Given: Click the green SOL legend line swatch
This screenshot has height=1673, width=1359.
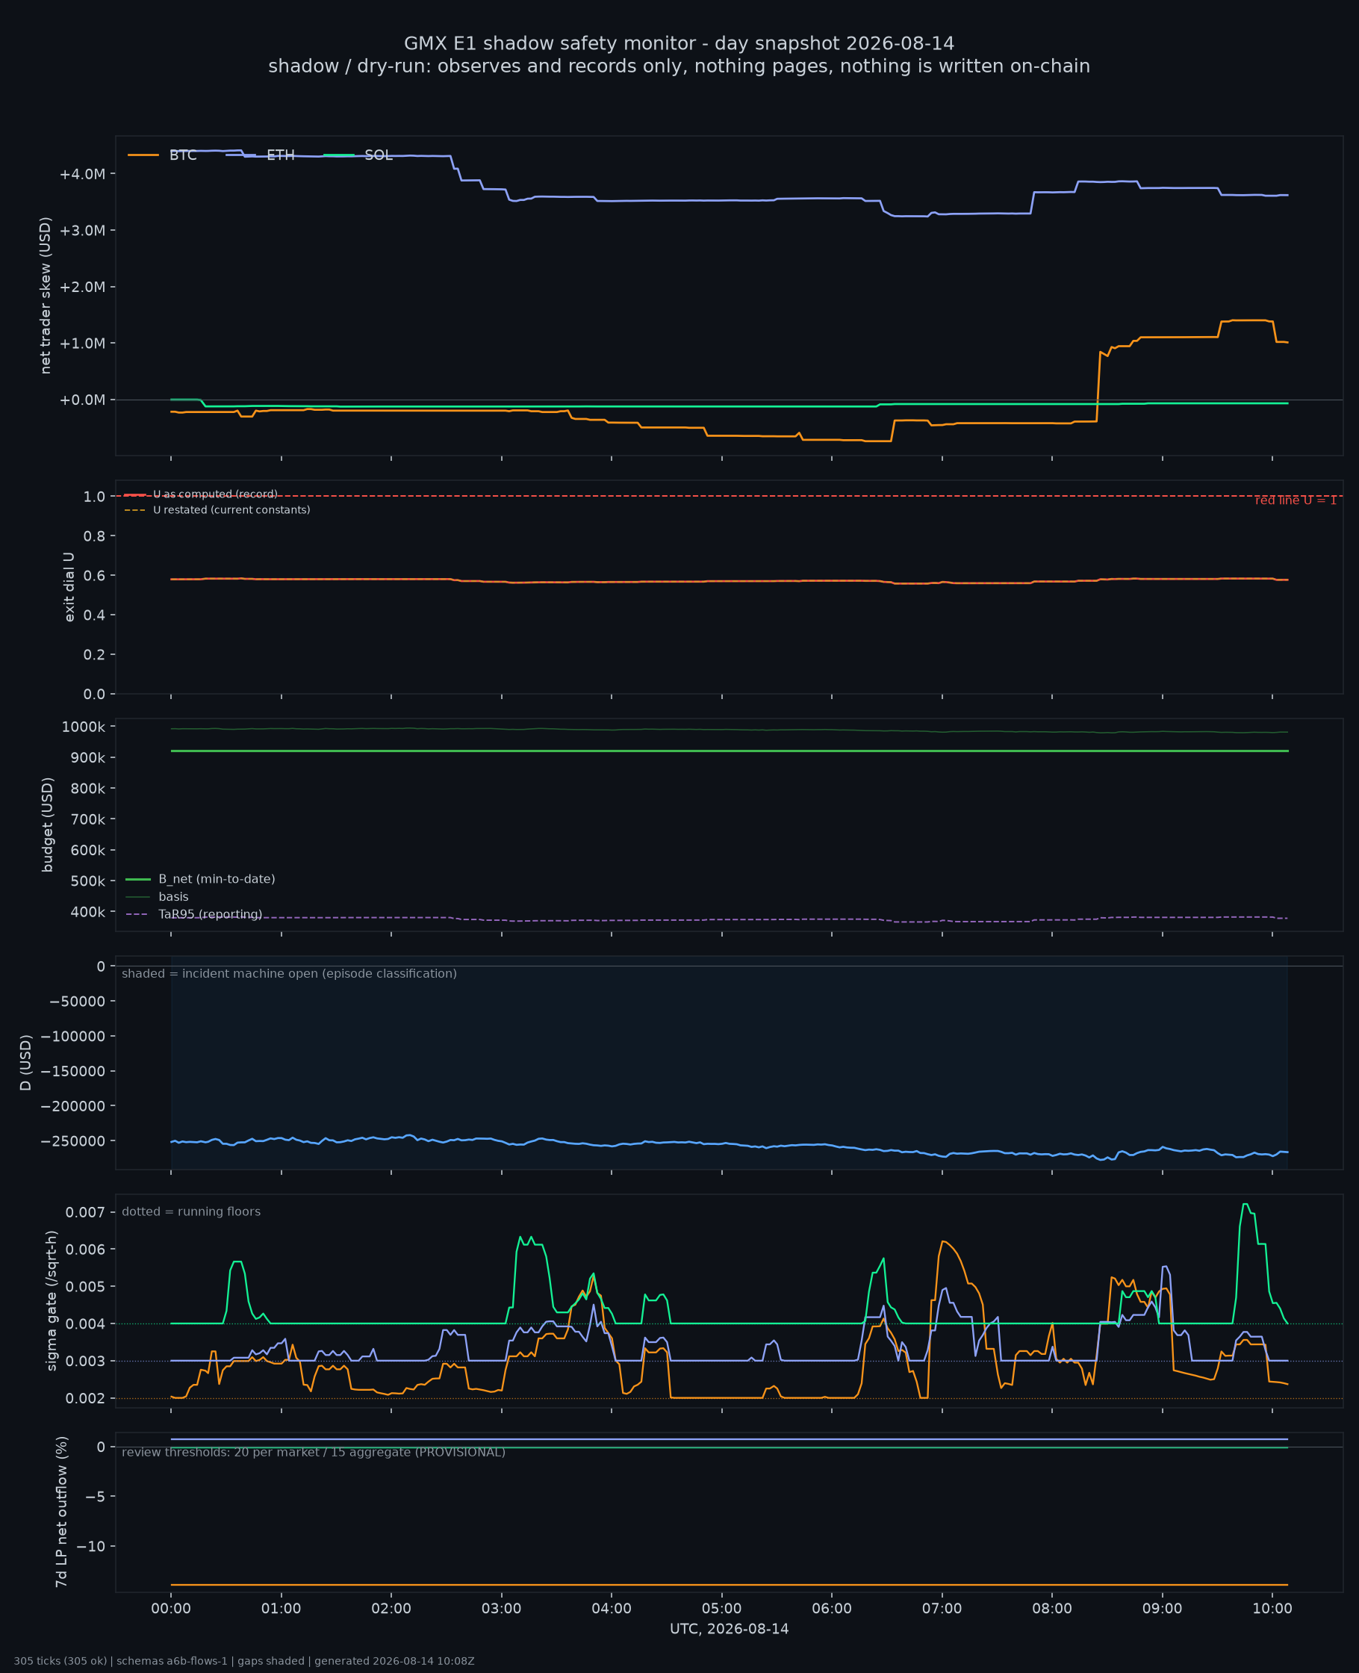Looking at the screenshot, I should coord(339,155).
